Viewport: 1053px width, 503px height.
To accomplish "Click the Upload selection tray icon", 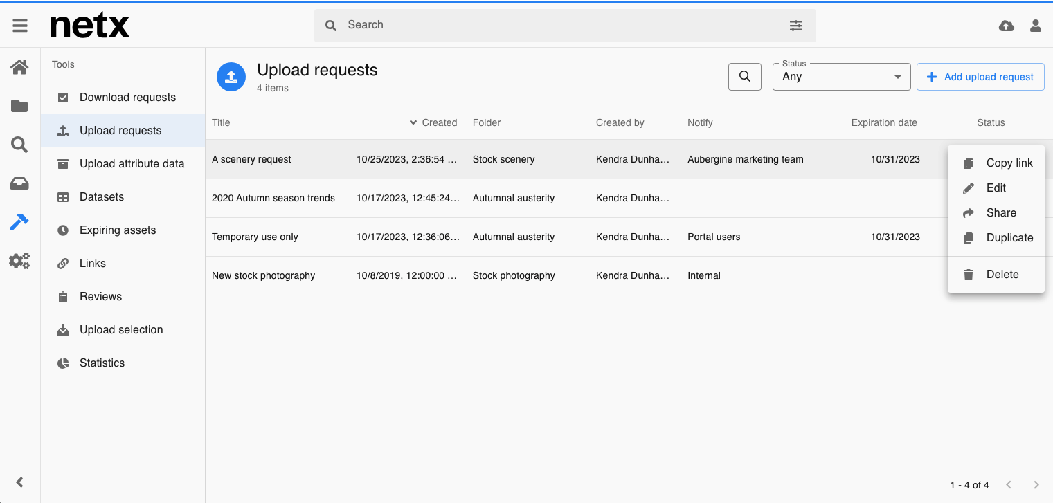I will [x=63, y=330].
